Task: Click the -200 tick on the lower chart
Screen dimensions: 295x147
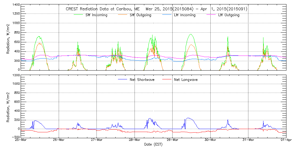Action: pos(15,137)
